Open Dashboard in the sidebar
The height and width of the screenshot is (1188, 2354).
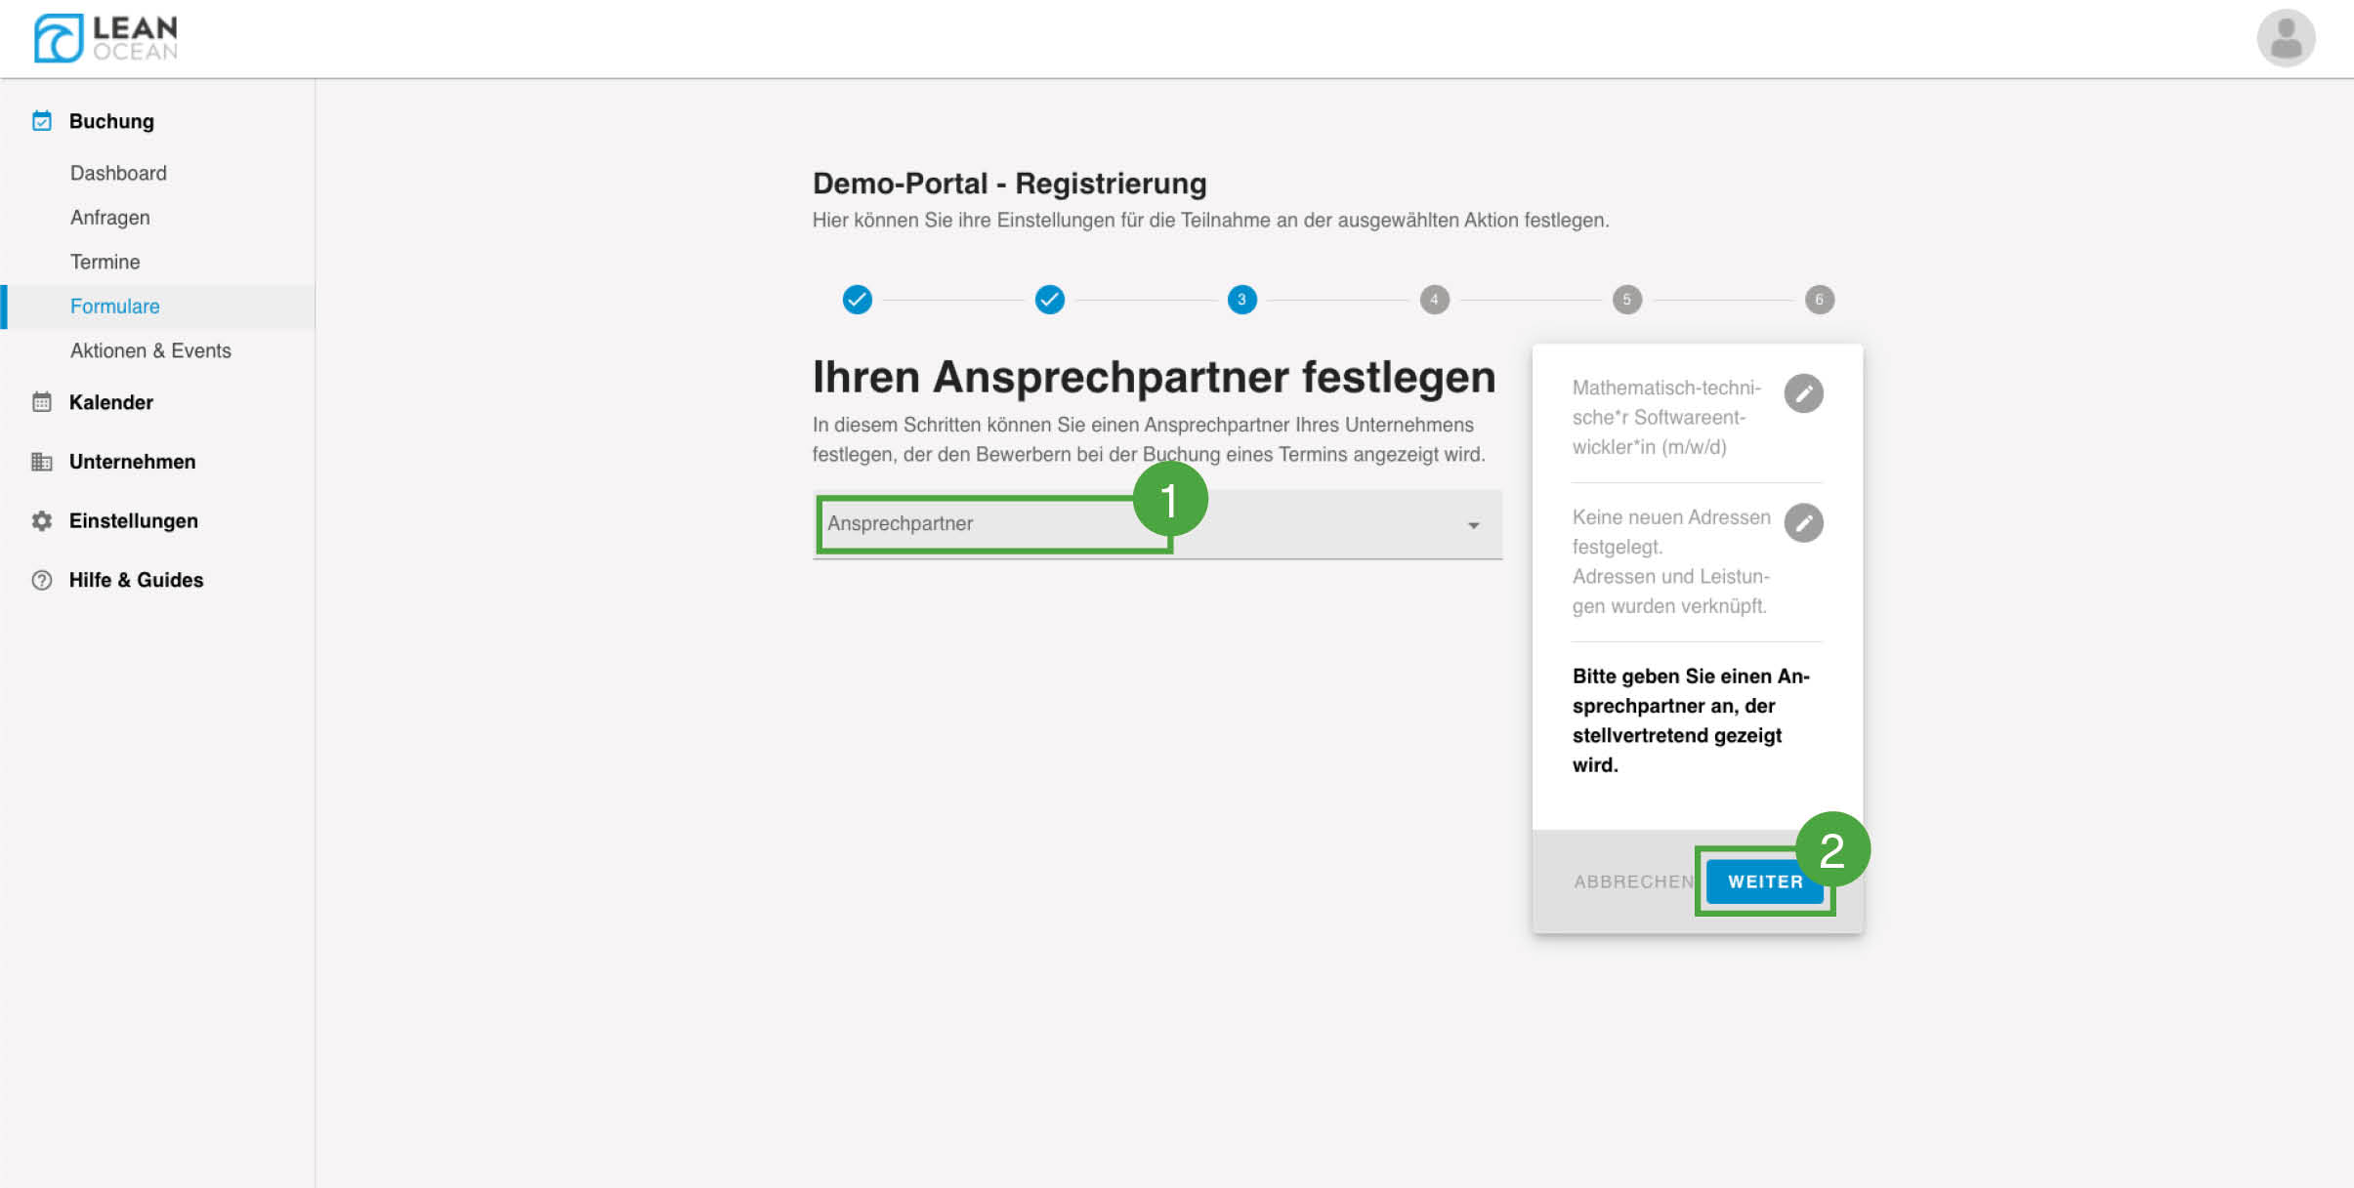coord(118,173)
